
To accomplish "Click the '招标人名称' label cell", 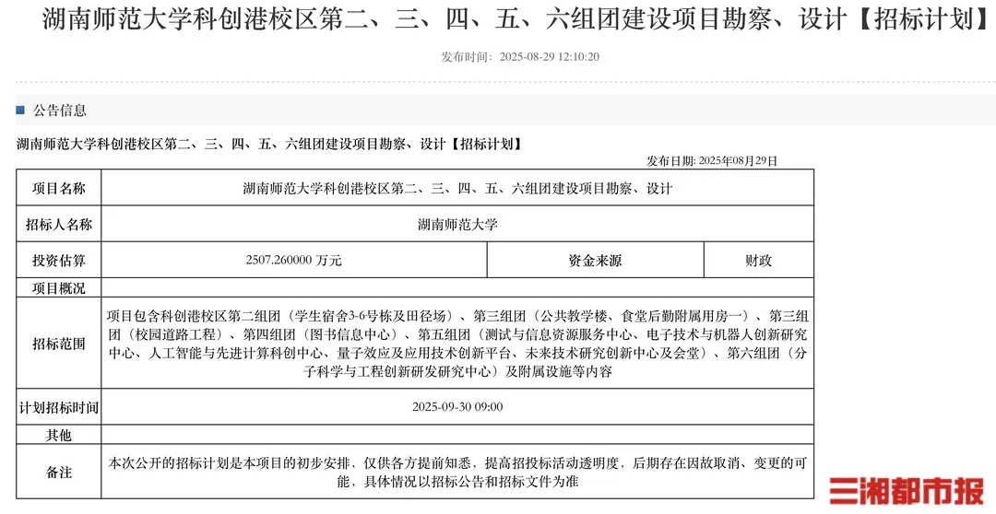I will tap(58, 224).
